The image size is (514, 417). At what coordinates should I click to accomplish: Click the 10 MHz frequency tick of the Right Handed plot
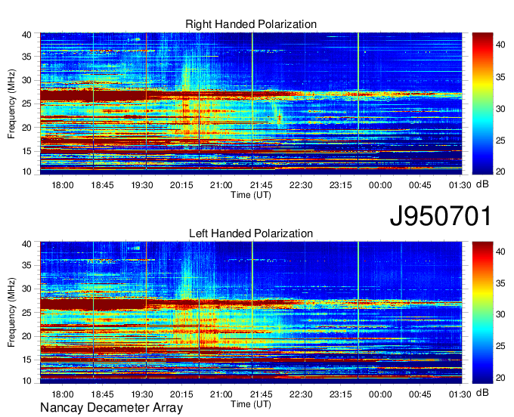tap(27, 171)
